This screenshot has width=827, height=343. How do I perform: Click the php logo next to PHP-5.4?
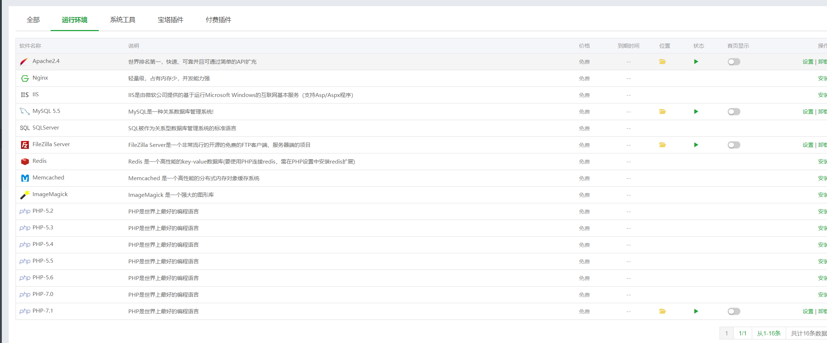25,245
